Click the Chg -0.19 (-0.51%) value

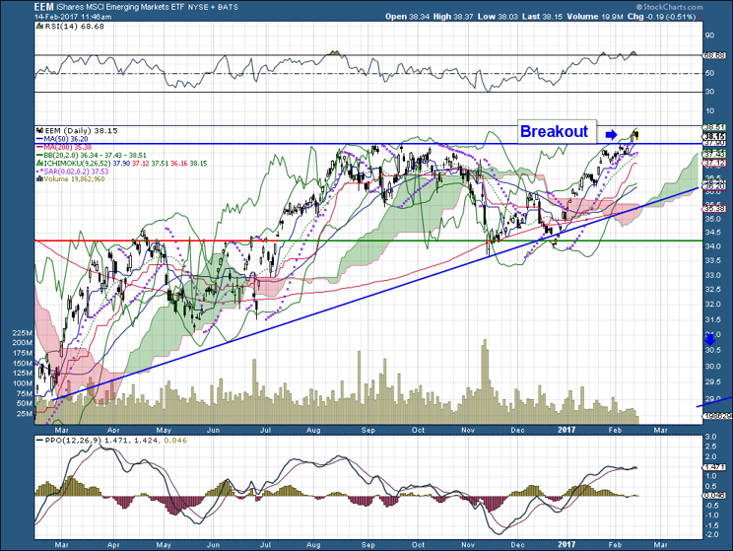coord(661,17)
